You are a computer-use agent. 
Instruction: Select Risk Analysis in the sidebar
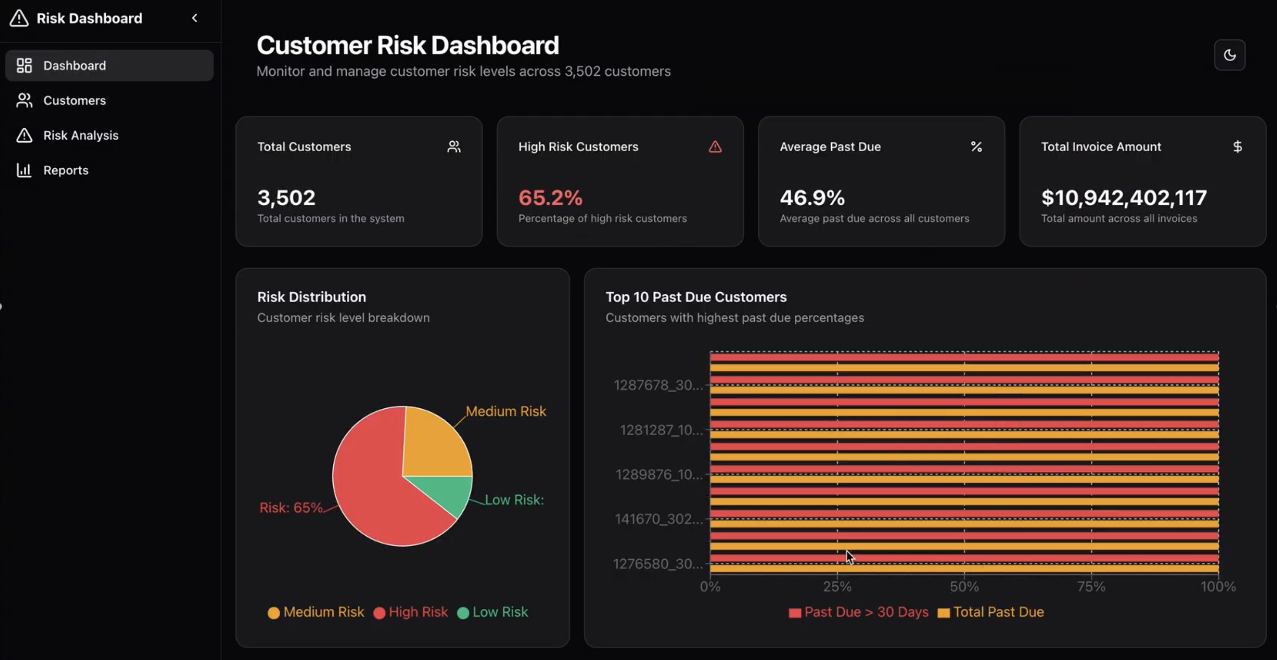point(81,135)
